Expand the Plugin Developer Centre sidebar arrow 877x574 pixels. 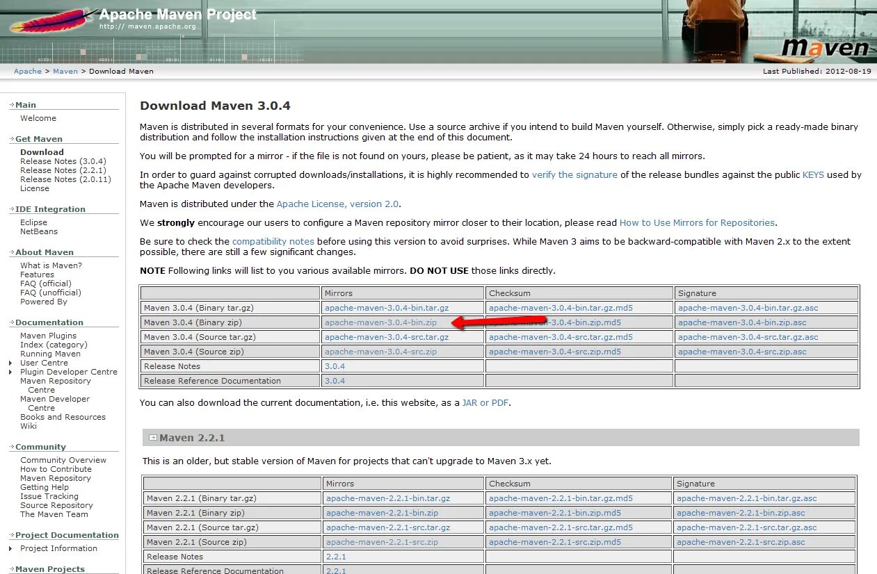click(10, 372)
